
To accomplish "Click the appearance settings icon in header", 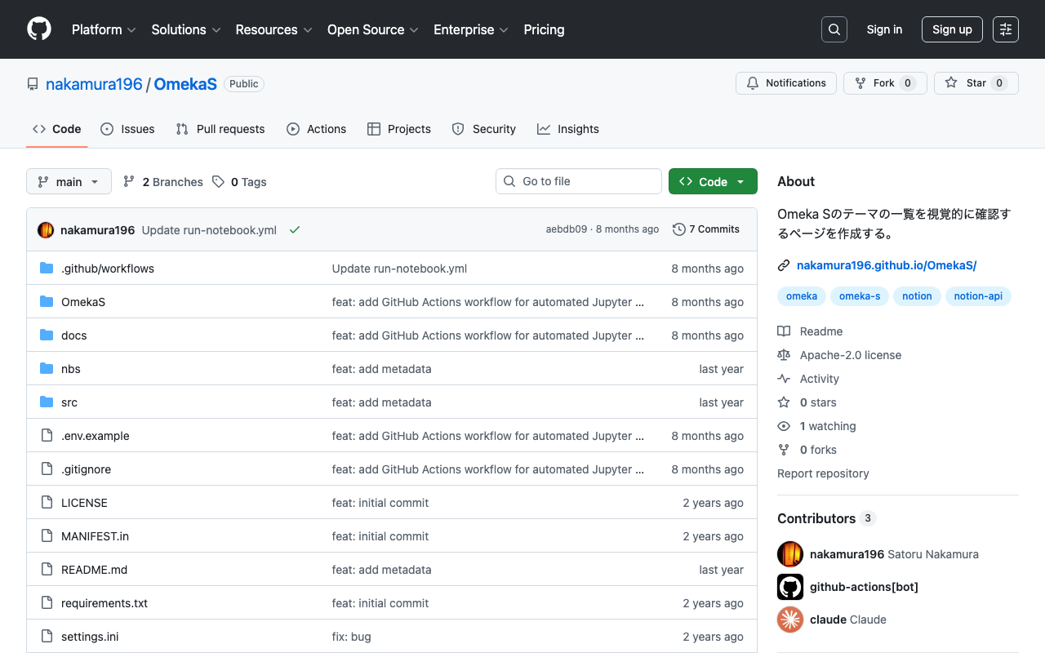I will [1005, 29].
